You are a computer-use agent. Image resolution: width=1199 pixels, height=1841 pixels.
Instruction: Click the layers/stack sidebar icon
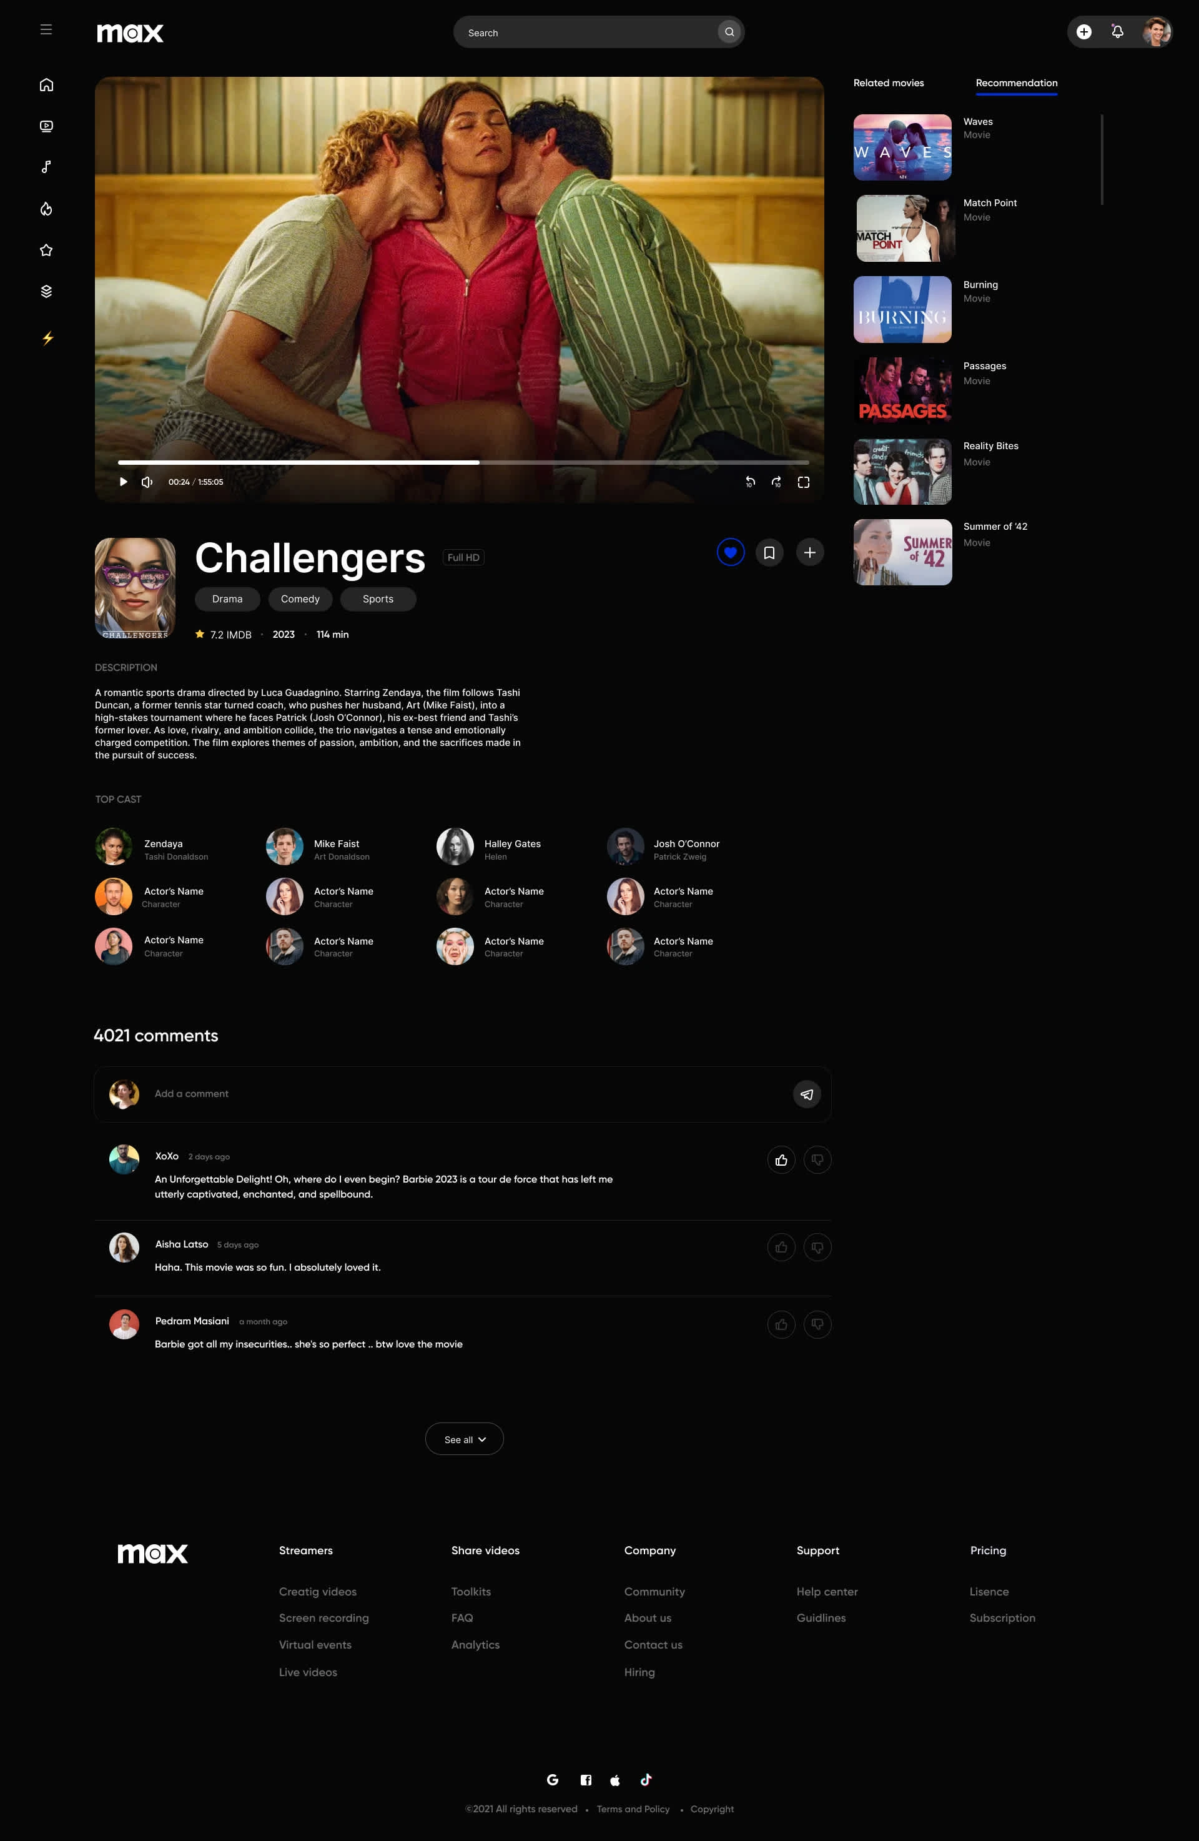tap(46, 290)
